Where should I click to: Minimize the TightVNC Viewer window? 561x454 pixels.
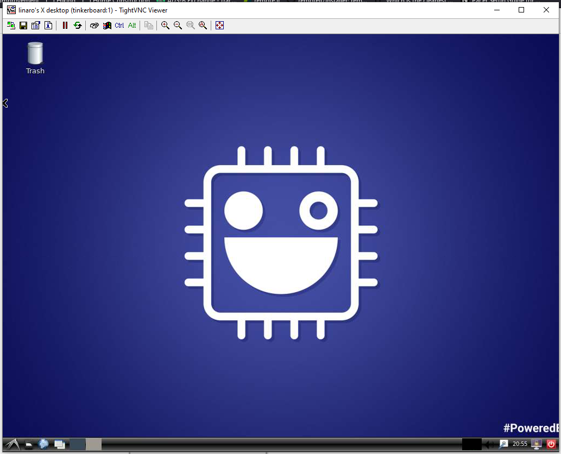(497, 10)
